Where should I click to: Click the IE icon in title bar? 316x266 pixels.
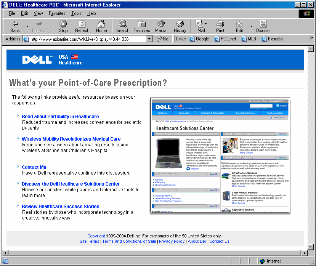tap(5, 5)
